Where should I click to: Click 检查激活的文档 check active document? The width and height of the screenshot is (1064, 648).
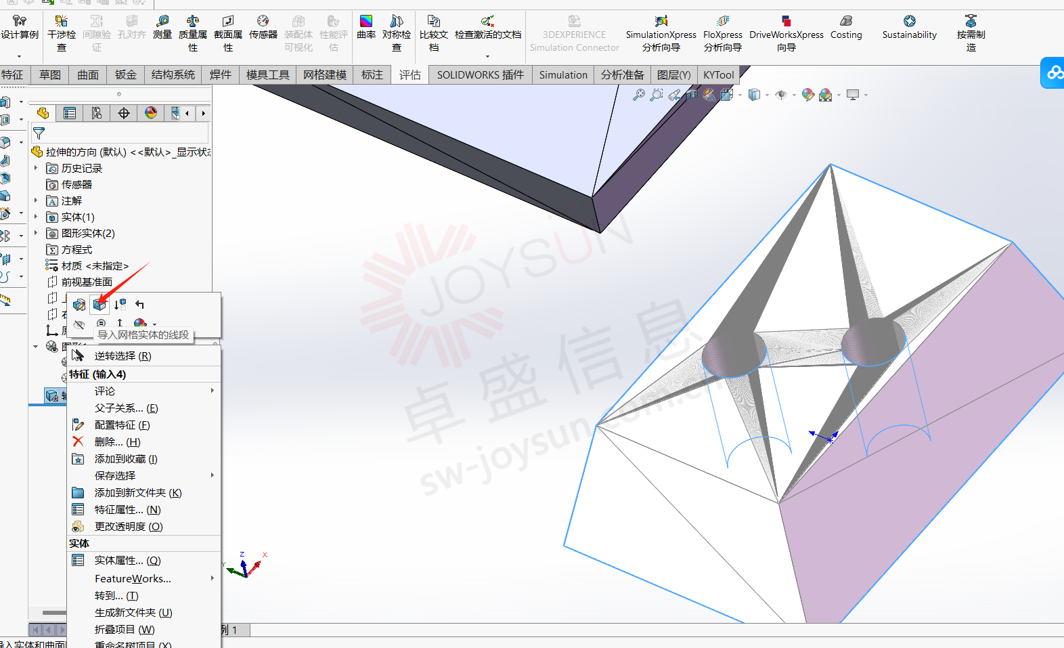point(488,28)
